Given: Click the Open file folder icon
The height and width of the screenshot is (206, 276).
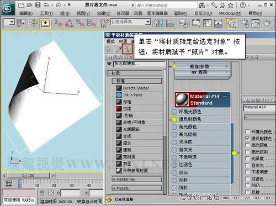Looking at the screenshot, I should 29,5.
